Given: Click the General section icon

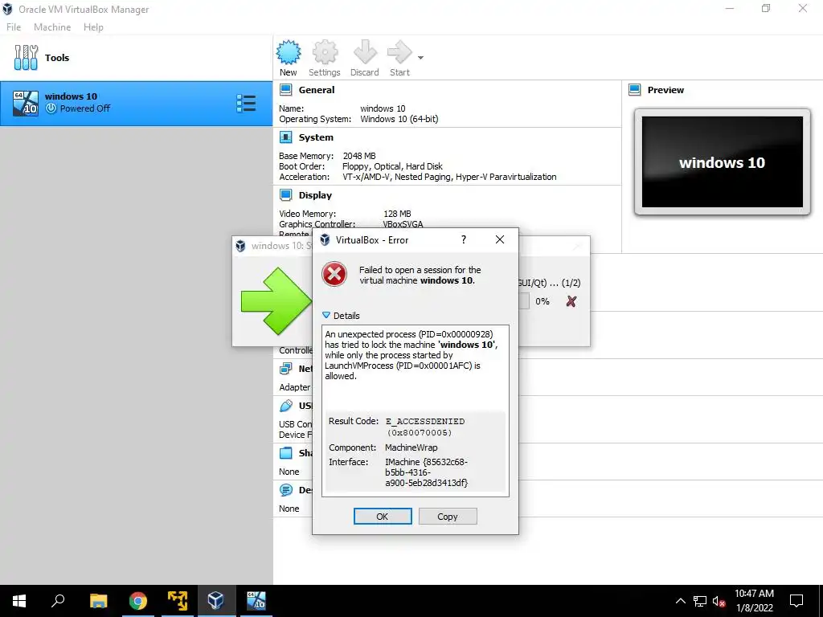Looking at the screenshot, I should pos(285,90).
